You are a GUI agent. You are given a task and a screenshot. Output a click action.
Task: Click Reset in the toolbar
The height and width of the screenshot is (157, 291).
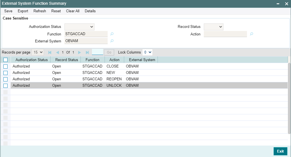tap(56, 11)
